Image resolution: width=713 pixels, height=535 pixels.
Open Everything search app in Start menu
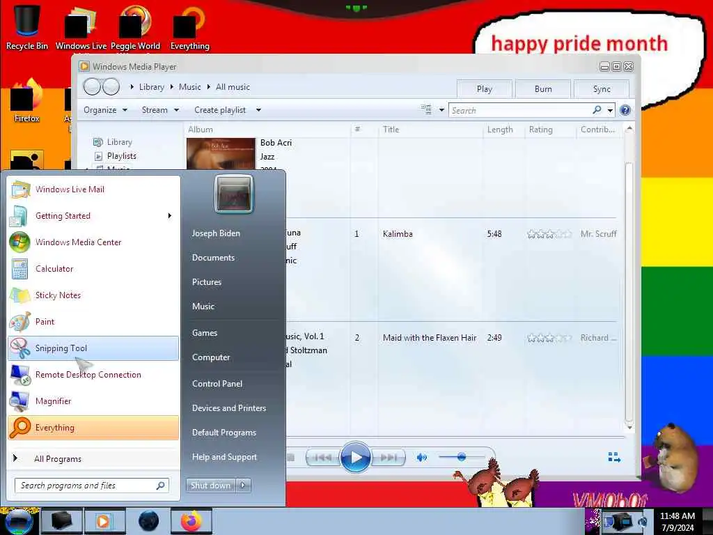click(x=93, y=428)
